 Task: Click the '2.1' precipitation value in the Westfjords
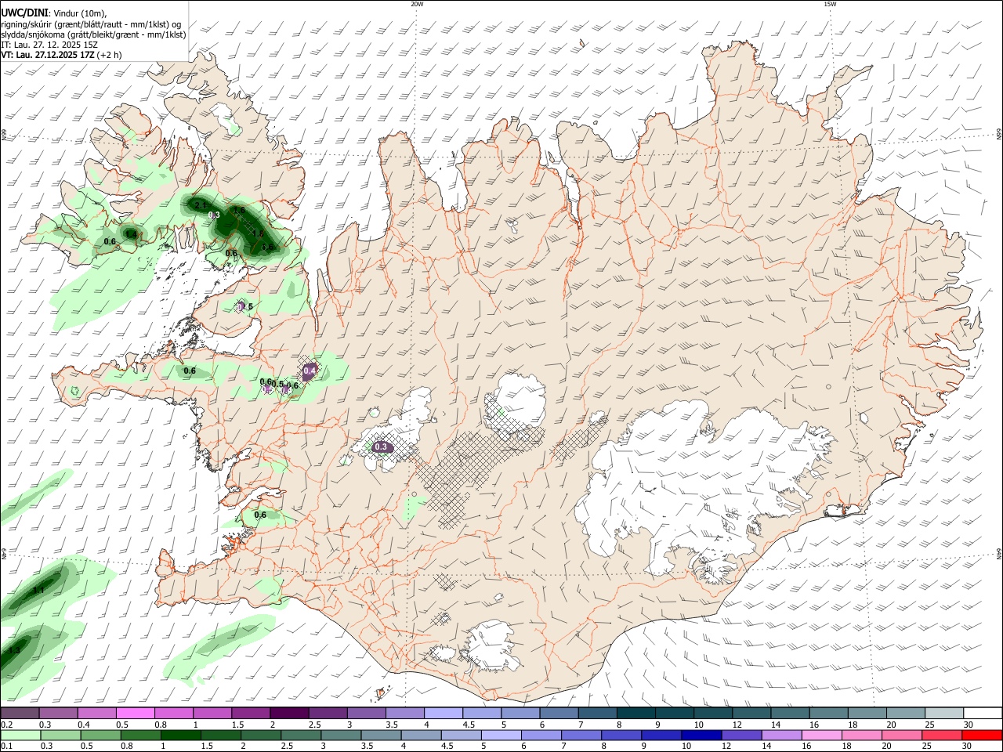200,205
